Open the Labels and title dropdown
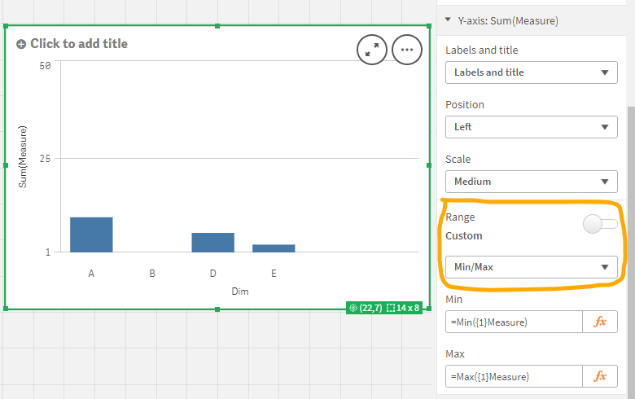Screen dimensions: 635x399 point(531,72)
